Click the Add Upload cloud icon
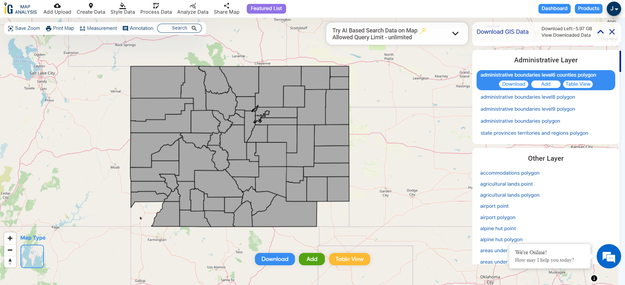 coord(57,6)
